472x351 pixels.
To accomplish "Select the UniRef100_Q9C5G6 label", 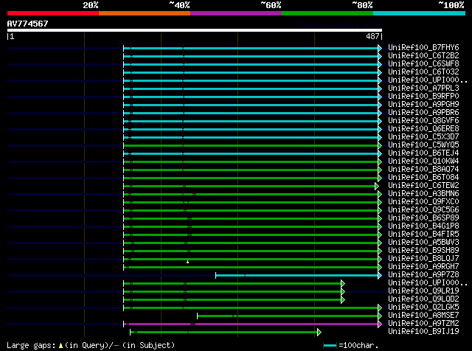I will [x=423, y=210].
